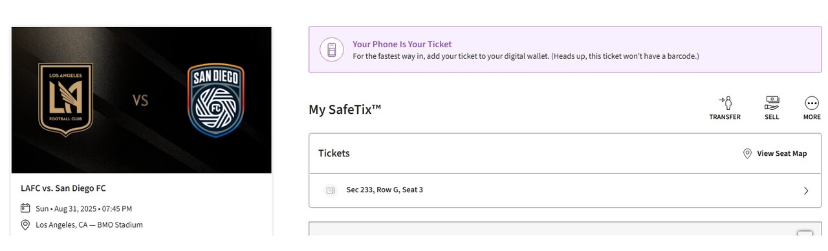The height and width of the screenshot is (251, 828).
Task: Open the Sec 233, Row G, Seat 3 row
Action: point(565,190)
